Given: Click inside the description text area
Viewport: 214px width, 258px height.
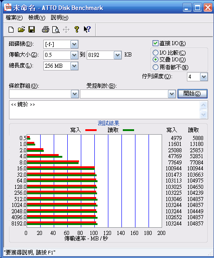Looking at the screenshot, I should (x=104, y=110).
